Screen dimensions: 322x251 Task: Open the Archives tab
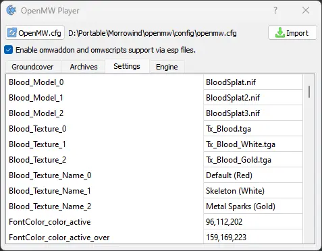click(84, 67)
